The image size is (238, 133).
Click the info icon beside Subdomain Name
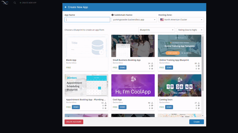[x=112, y=15]
